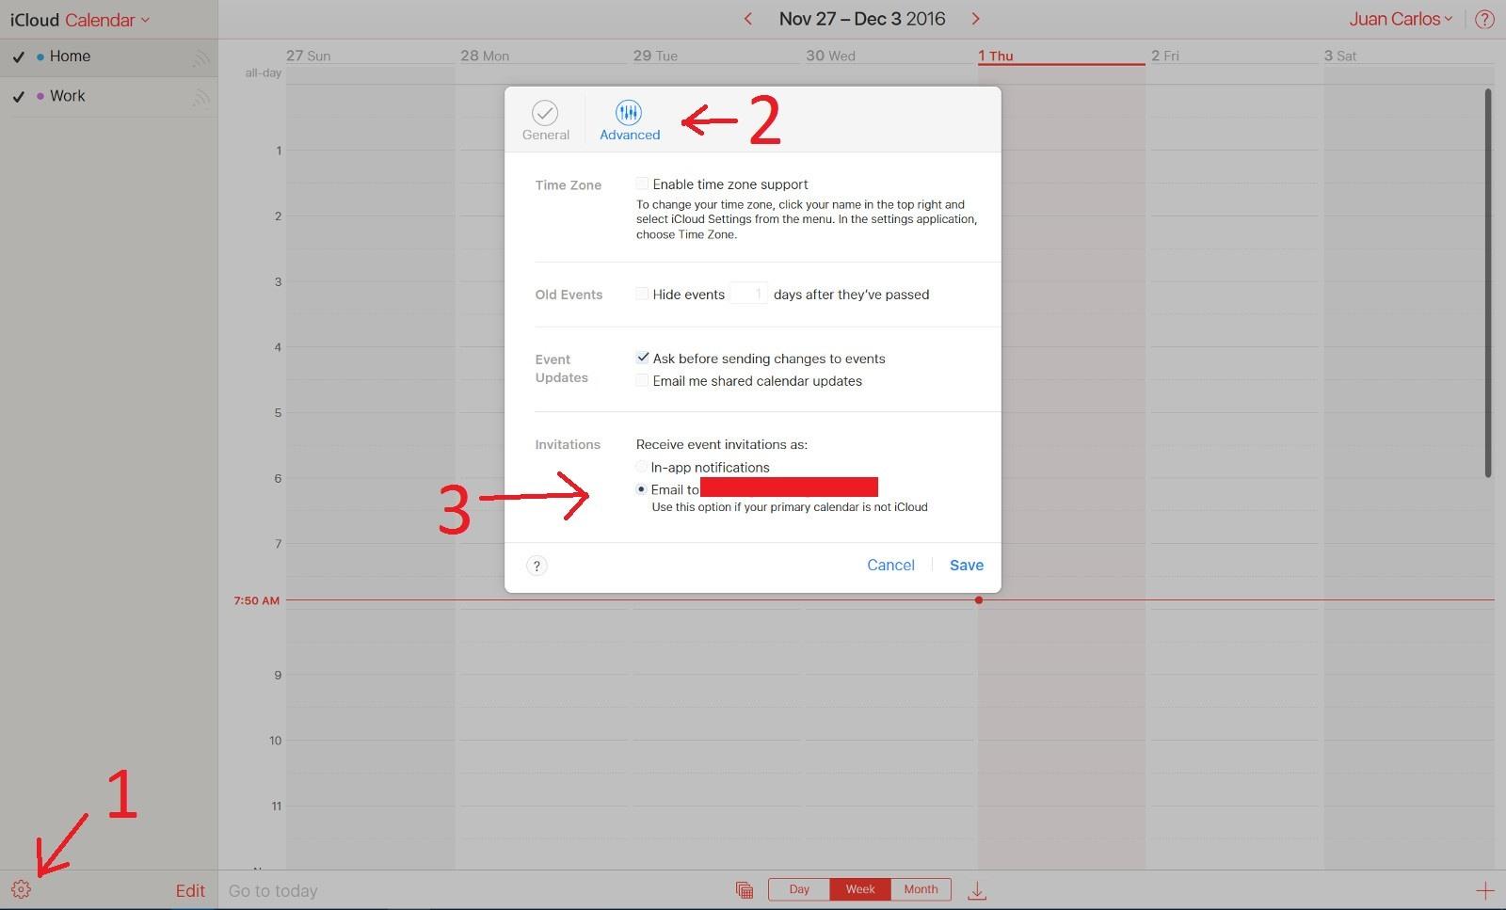The height and width of the screenshot is (910, 1506).
Task: Click the 1 Thu day header
Action: [x=996, y=56]
